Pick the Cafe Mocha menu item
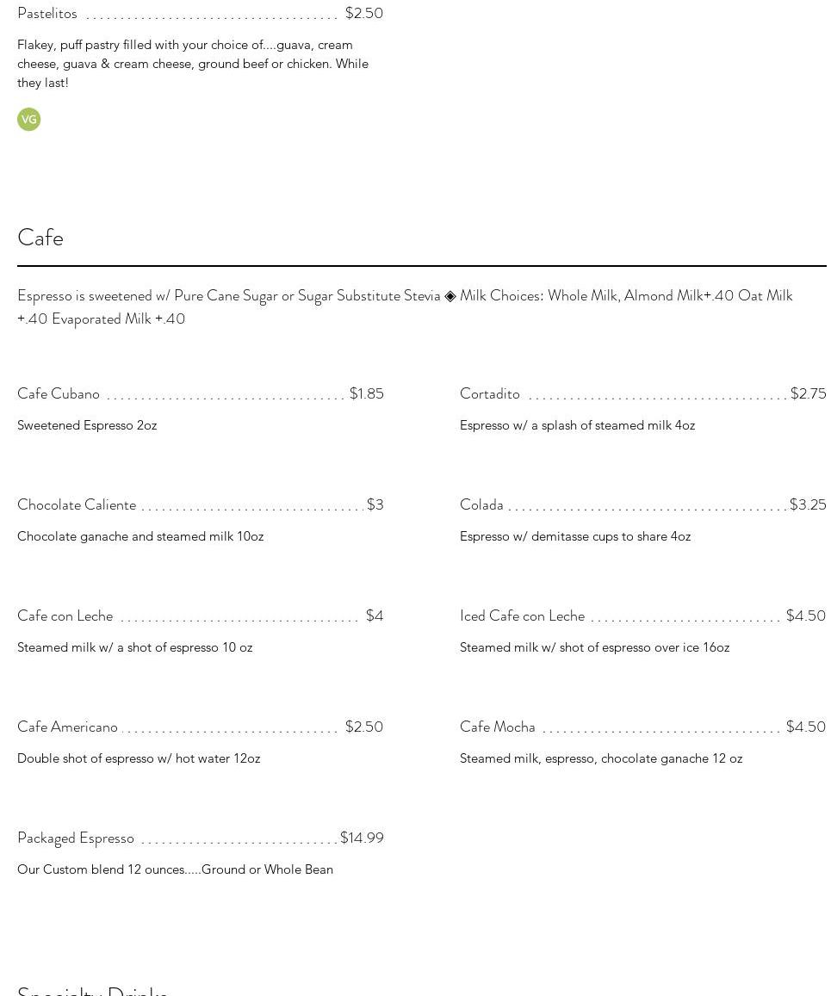831x996 pixels. click(x=498, y=727)
